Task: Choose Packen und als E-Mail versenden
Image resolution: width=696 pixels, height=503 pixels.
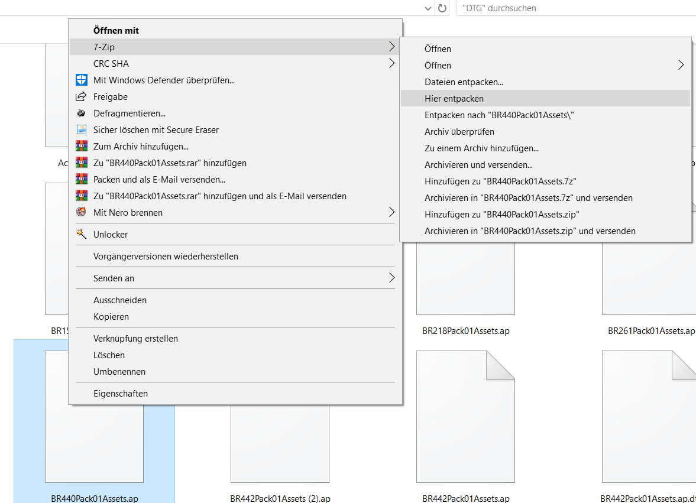Action: tap(236, 179)
